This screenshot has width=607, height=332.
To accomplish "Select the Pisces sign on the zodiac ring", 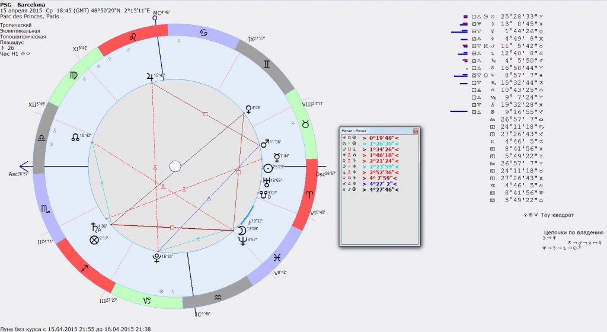I will [277, 258].
